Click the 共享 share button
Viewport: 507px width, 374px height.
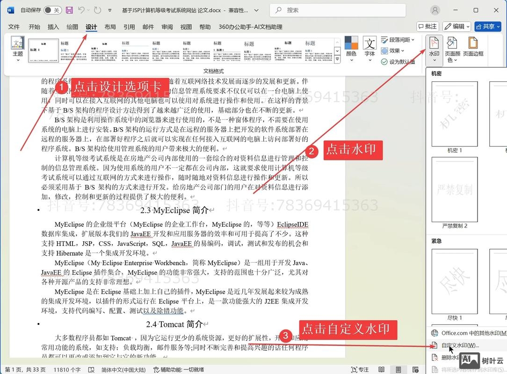coord(488,26)
